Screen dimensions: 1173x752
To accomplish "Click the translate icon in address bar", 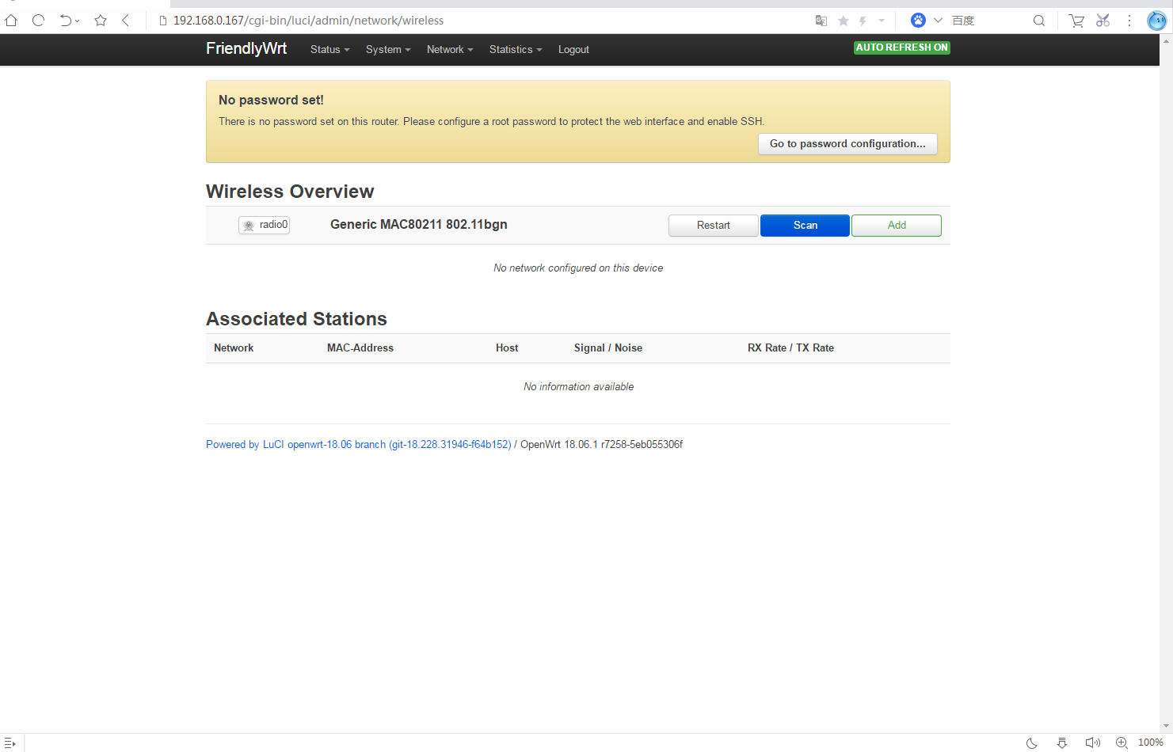I will 821,21.
